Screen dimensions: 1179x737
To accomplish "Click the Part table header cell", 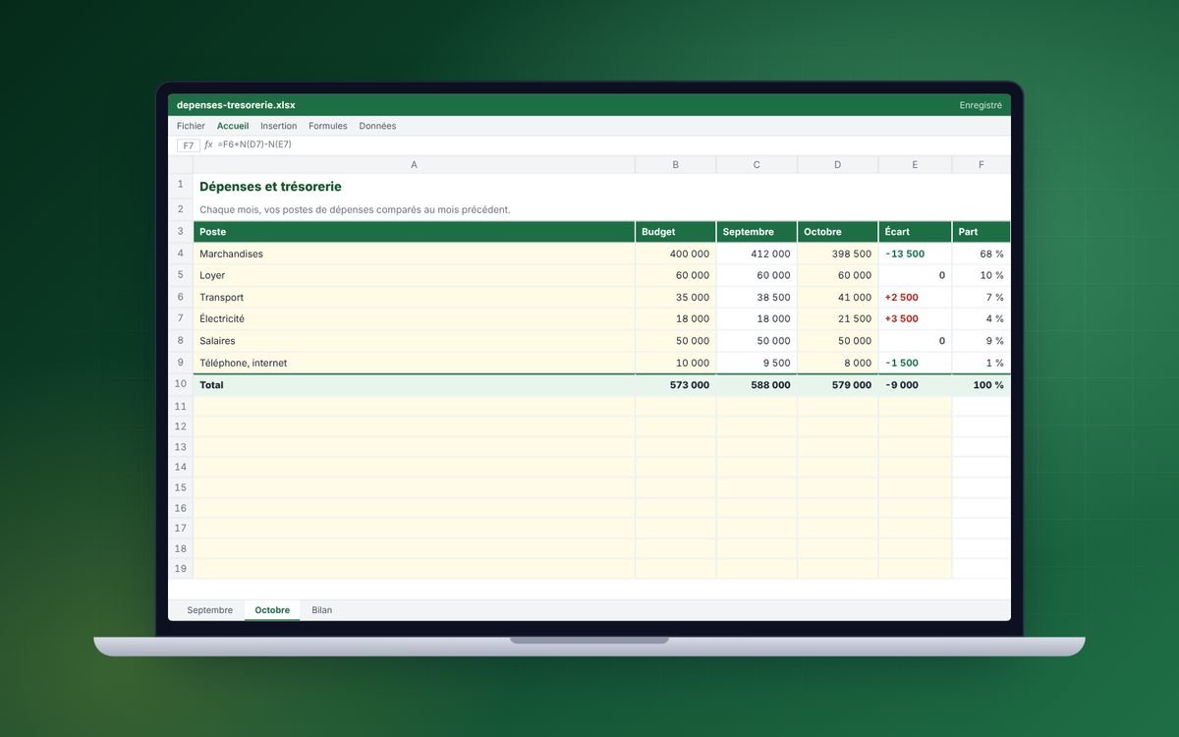I will click(x=981, y=232).
